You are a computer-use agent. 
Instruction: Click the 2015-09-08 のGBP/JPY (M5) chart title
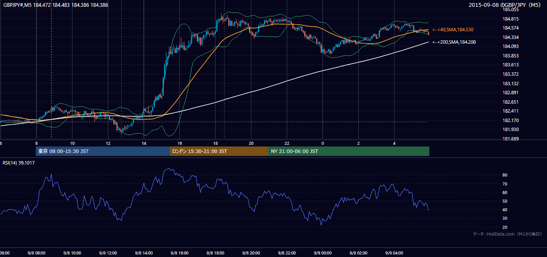[505, 5]
